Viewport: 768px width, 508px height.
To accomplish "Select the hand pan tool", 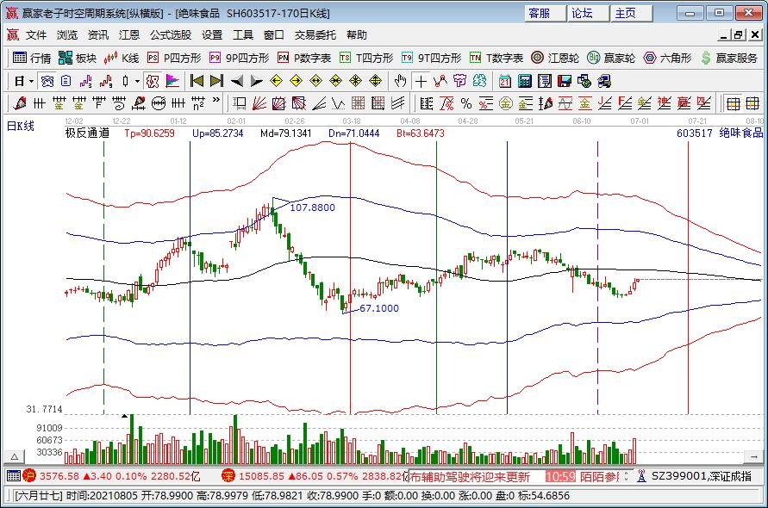I will [401, 81].
